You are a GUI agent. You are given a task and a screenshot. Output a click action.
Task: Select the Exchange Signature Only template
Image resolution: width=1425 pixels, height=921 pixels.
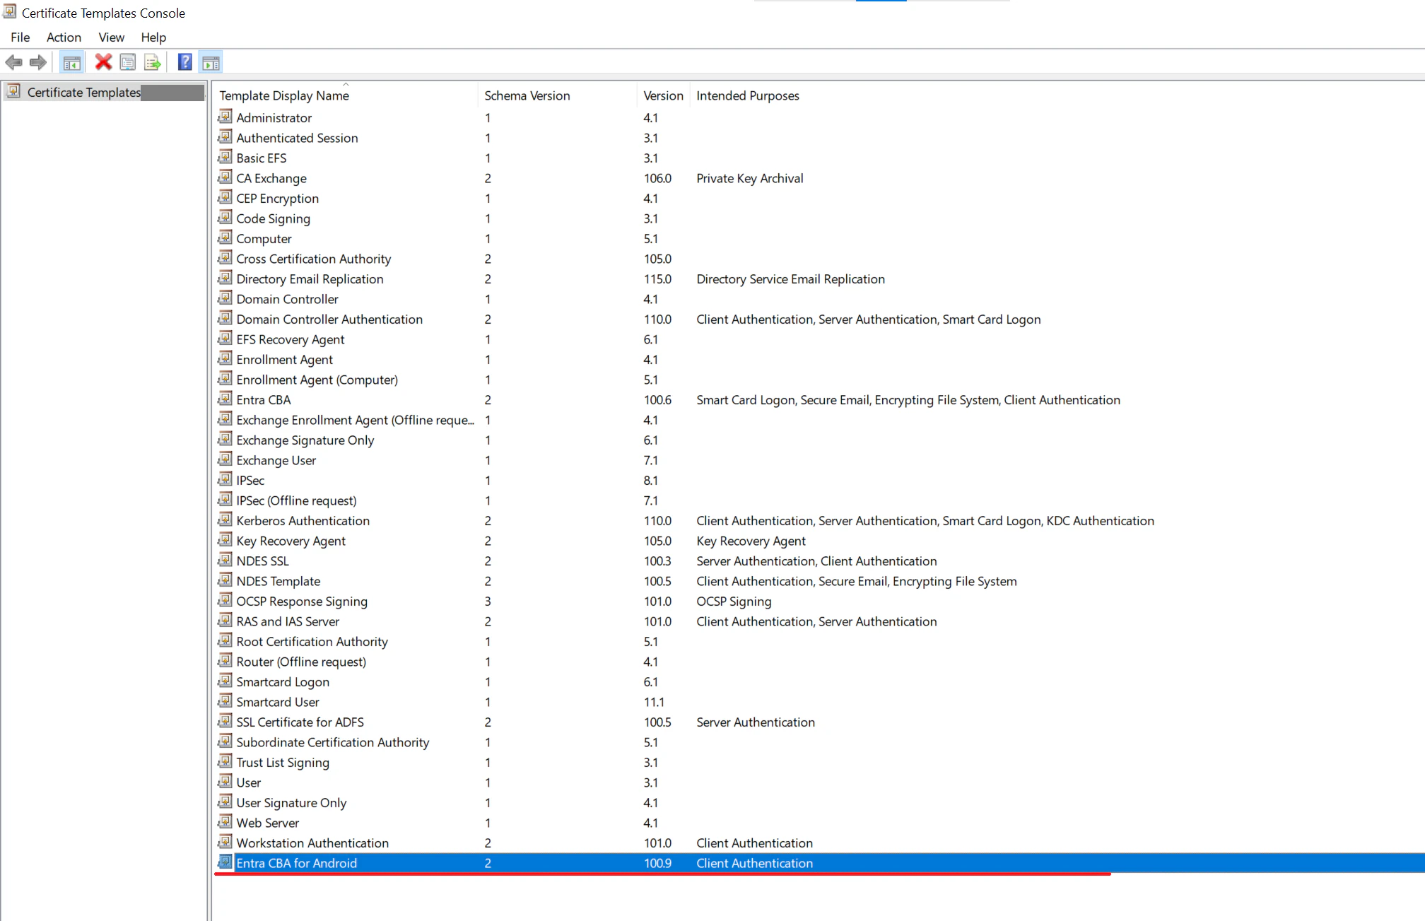tap(305, 440)
